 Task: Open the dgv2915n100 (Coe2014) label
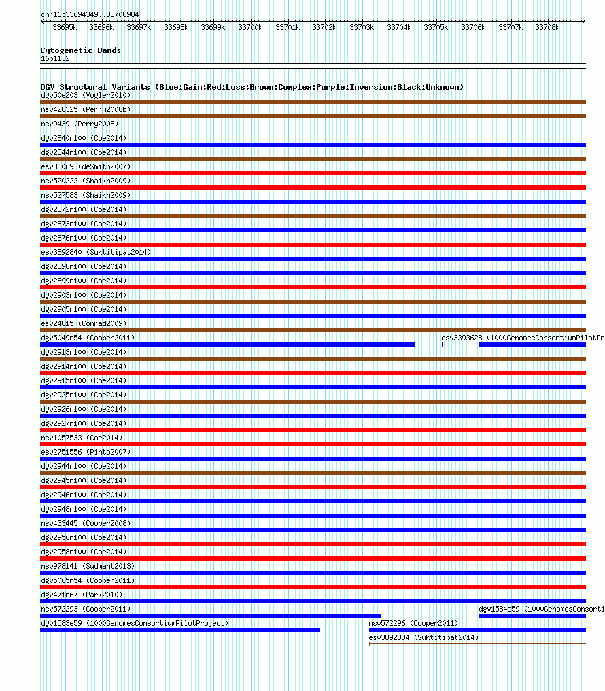point(84,380)
